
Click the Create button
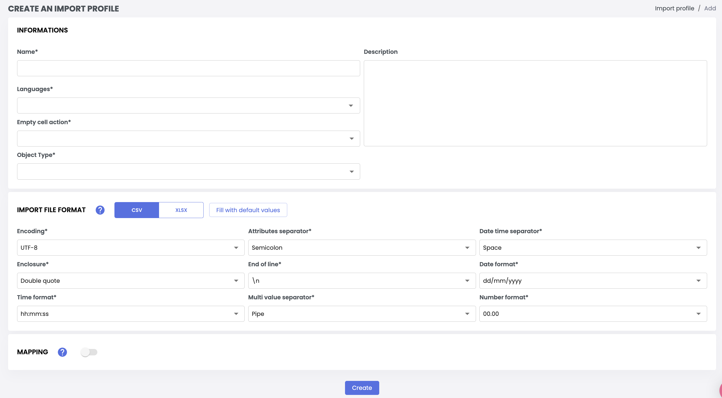(x=362, y=388)
